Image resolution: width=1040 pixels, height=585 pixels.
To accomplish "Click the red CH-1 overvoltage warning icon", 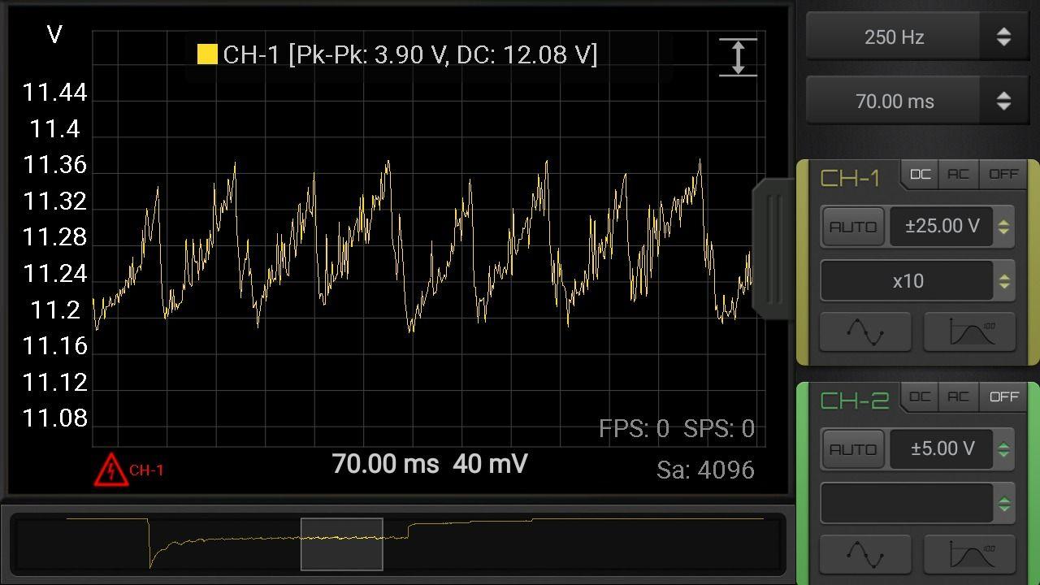I will click(x=110, y=471).
